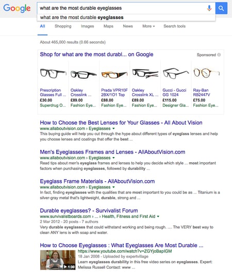Open Search tools options

coord(175,26)
